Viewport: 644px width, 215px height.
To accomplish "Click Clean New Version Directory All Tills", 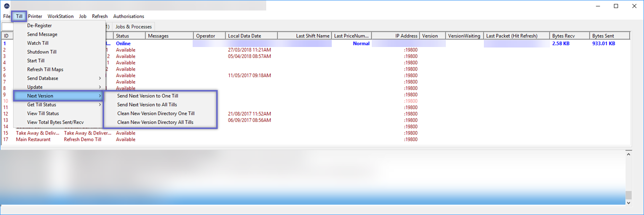I will coord(155,122).
